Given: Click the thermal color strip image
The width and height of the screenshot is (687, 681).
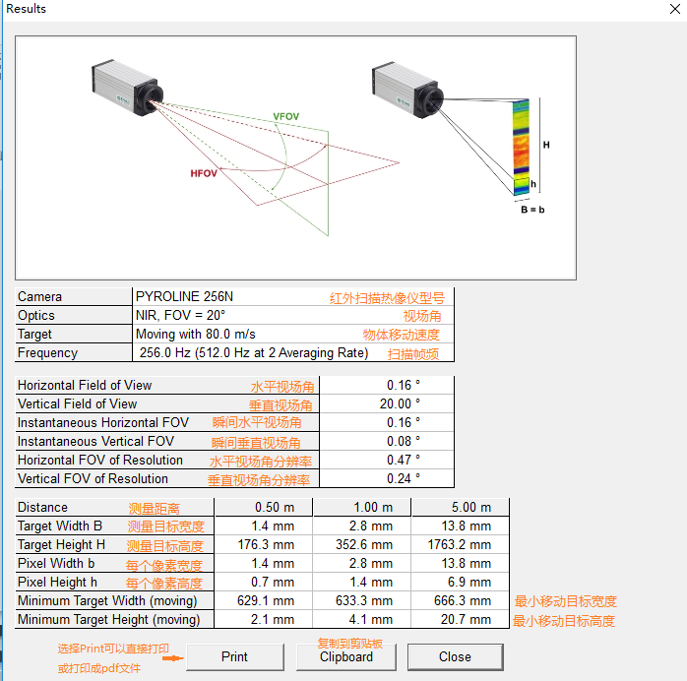Looking at the screenshot, I should pyautogui.click(x=520, y=145).
